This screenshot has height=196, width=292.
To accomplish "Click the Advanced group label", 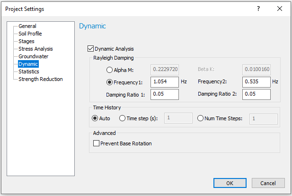I will coord(104,133).
